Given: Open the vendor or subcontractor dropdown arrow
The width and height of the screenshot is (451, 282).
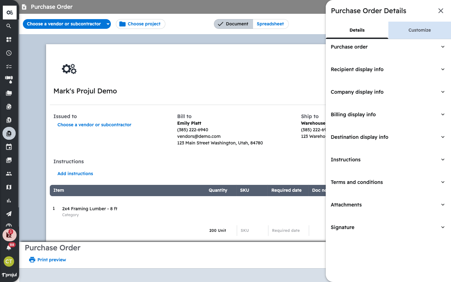Looking at the screenshot, I should click(x=108, y=24).
